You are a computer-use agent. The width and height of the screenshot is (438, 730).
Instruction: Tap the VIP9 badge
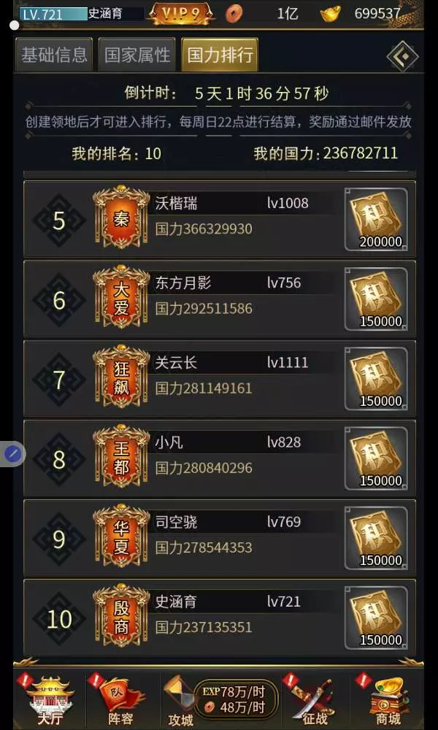pos(181,14)
